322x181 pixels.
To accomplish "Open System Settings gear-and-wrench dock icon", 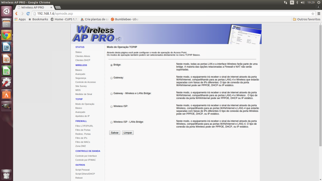I will [x=6, y=82].
